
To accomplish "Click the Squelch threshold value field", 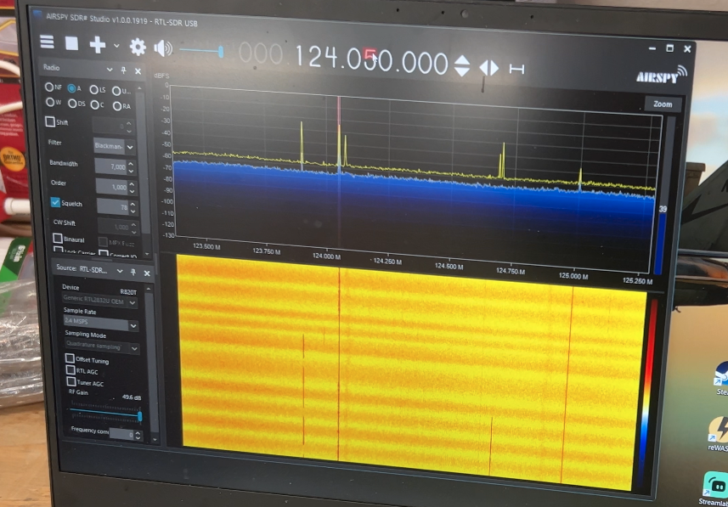I will click(113, 206).
